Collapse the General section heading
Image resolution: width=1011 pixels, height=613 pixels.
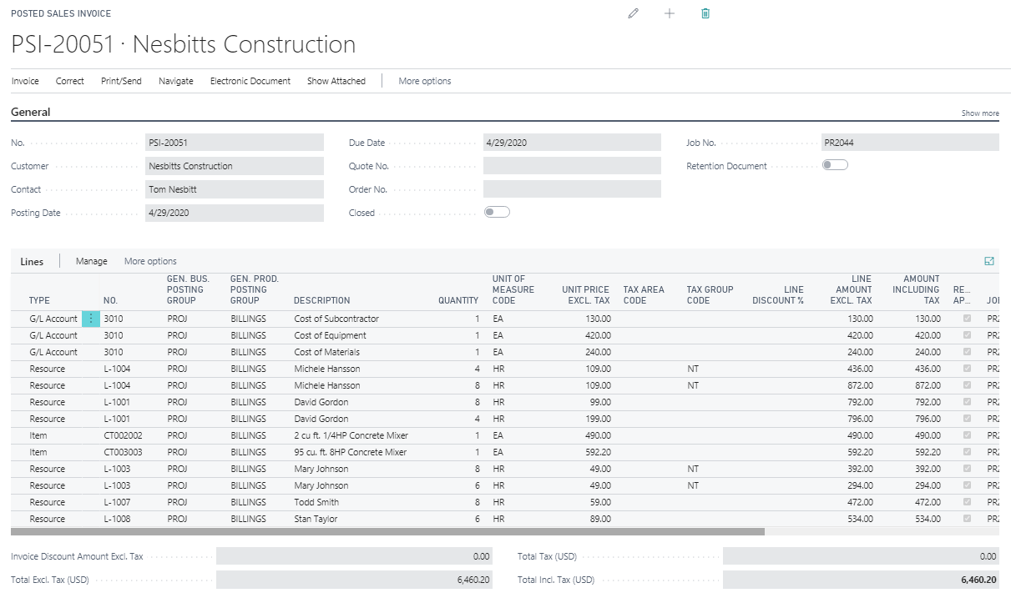tap(31, 112)
